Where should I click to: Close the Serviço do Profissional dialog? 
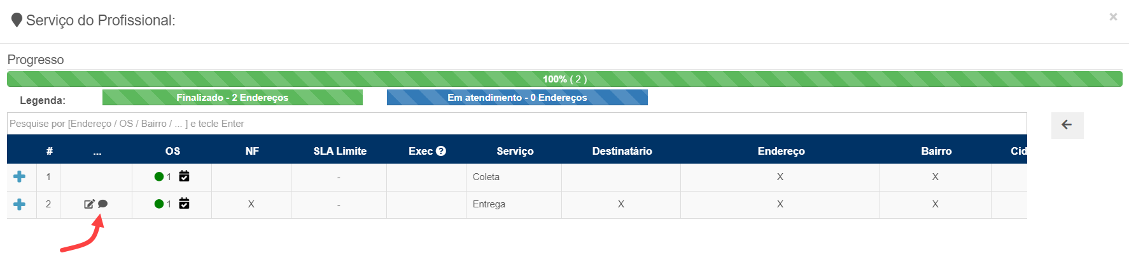click(1113, 17)
